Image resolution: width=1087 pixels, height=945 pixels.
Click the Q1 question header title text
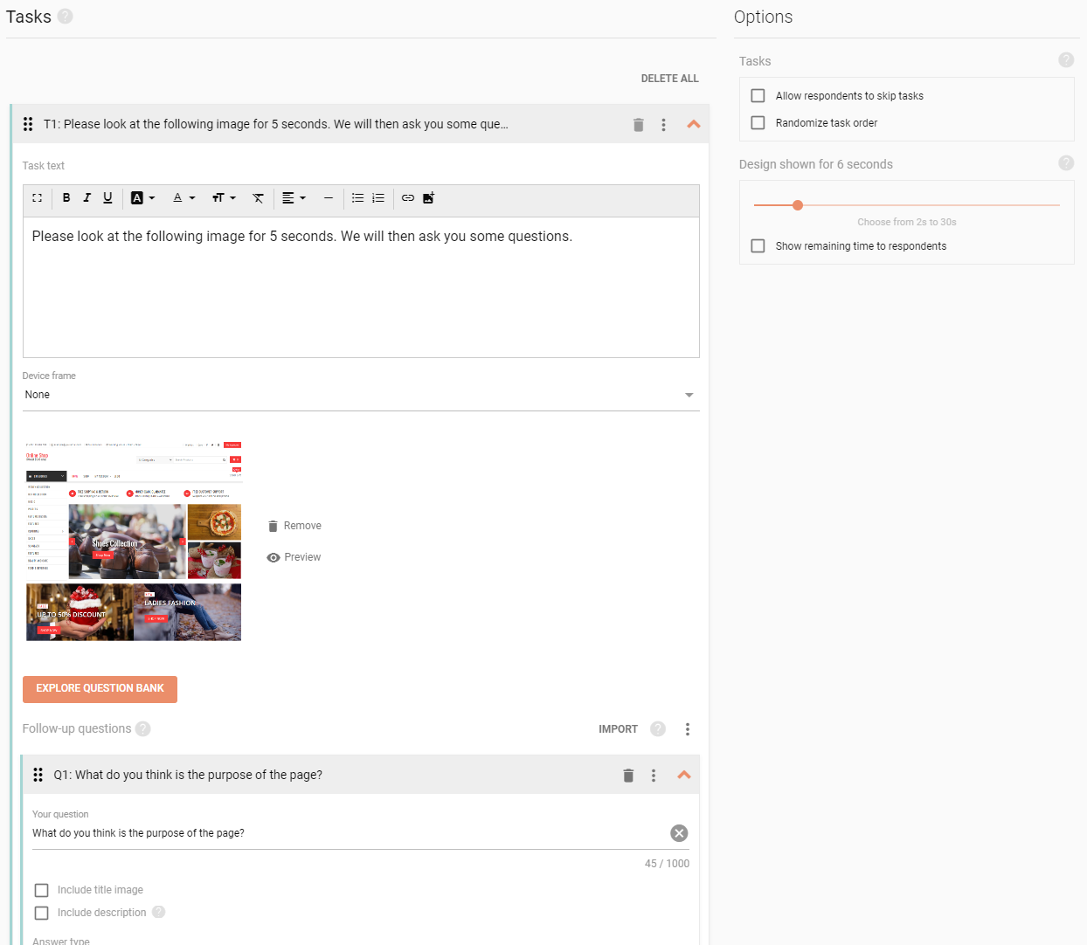pos(188,775)
